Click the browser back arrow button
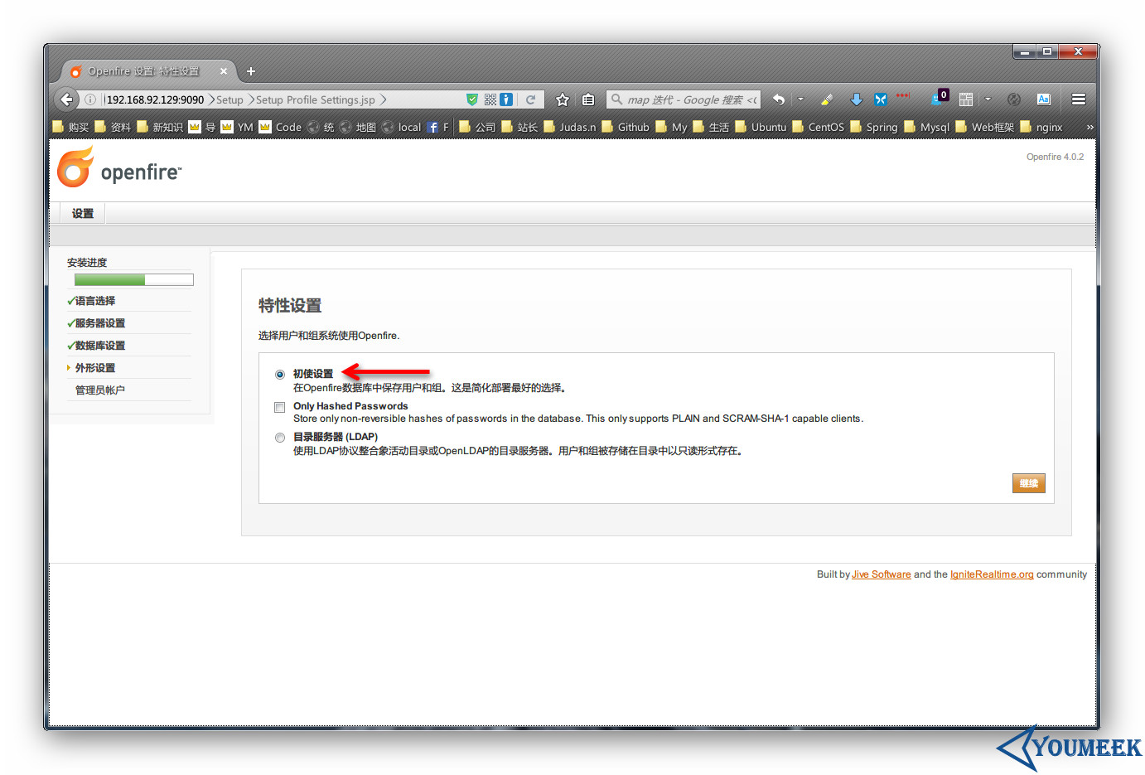1145x775 pixels. (x=66, y=99)
